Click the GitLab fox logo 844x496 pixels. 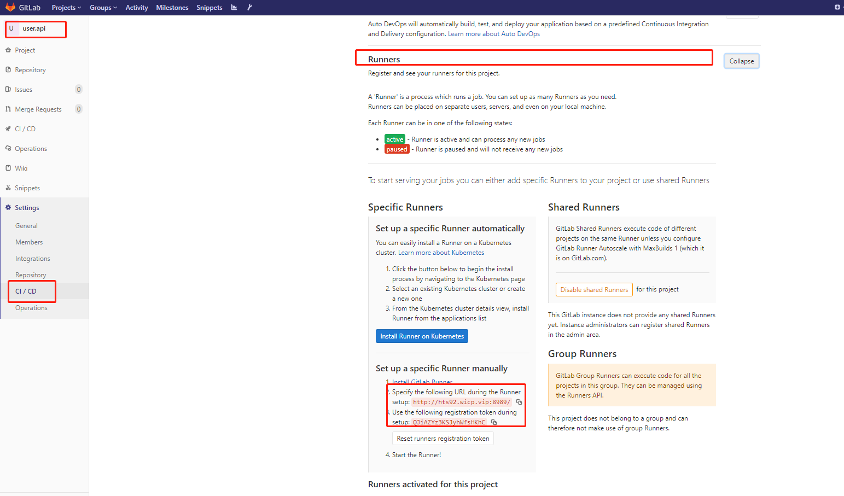point(10,7)
